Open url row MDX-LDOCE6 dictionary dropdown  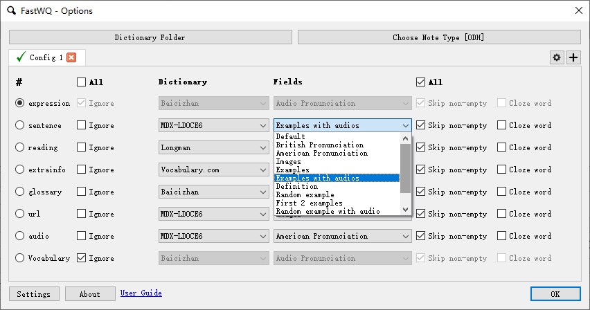[x=214, y=214]
